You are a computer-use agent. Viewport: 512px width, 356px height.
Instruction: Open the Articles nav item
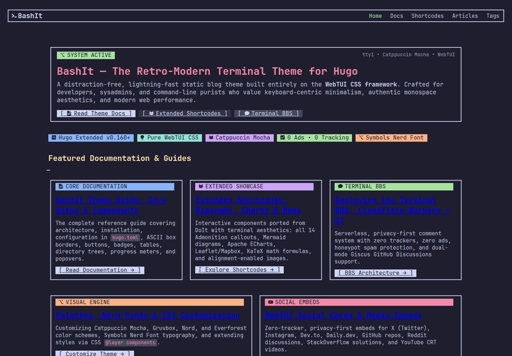tap(465, 16)
